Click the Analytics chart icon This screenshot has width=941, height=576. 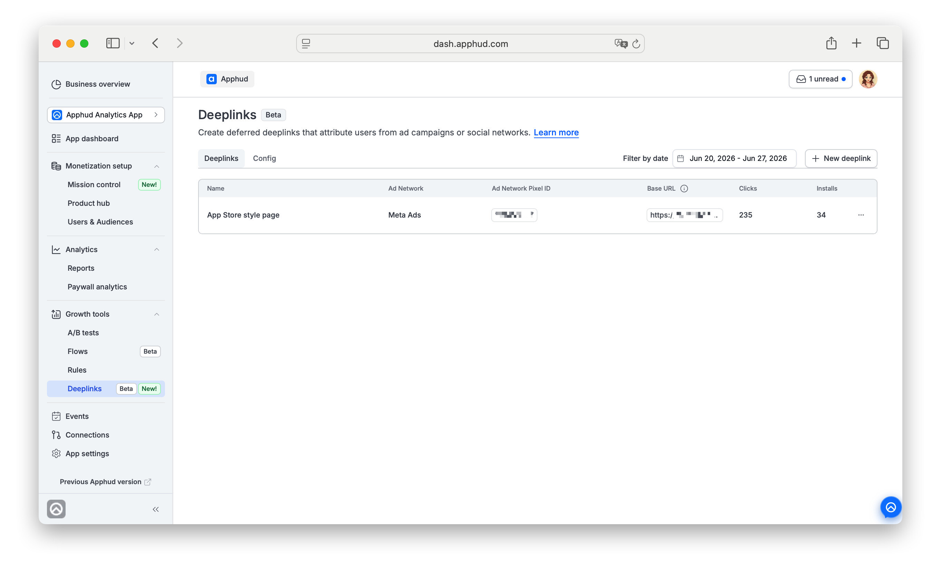coord(56,249)
